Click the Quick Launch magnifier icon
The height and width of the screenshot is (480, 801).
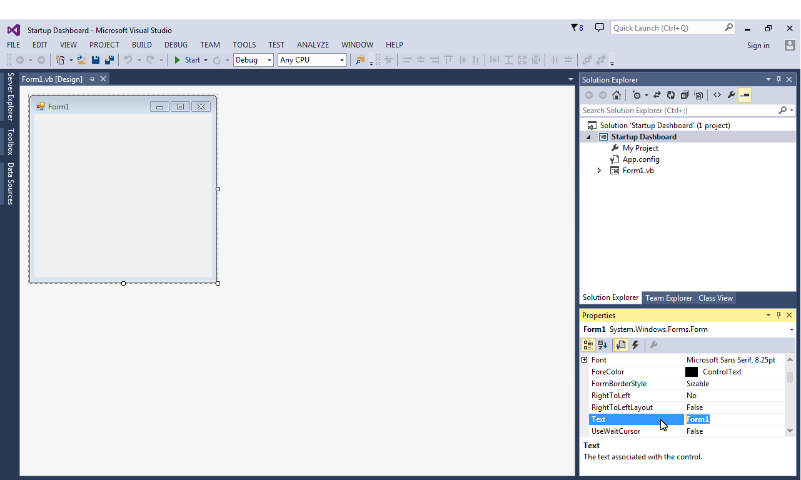(728, 27)
